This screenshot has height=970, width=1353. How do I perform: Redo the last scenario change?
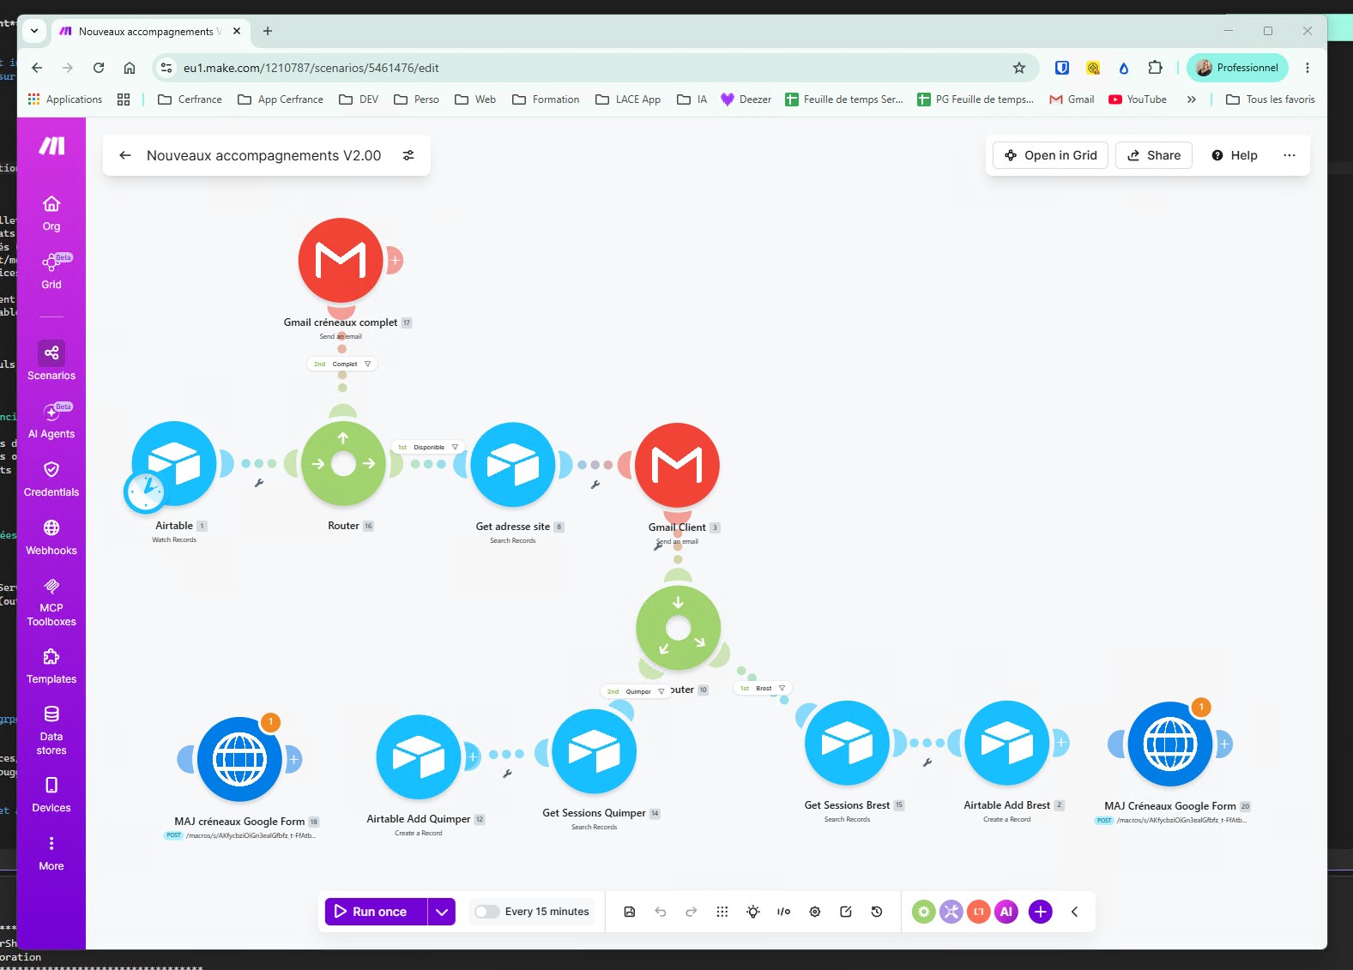tap(692, 912)
